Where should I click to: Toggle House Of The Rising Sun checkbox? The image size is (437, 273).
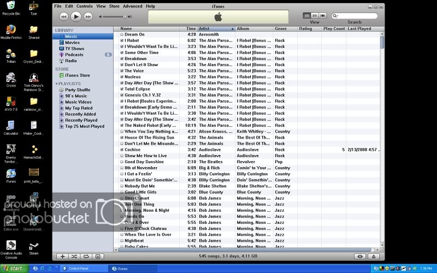[122, 138]
